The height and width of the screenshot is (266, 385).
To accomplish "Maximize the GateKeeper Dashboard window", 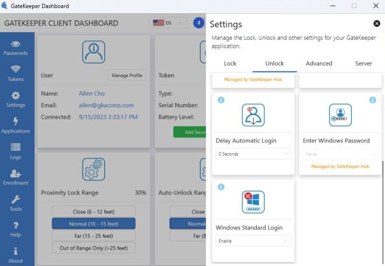I will 354,6.
